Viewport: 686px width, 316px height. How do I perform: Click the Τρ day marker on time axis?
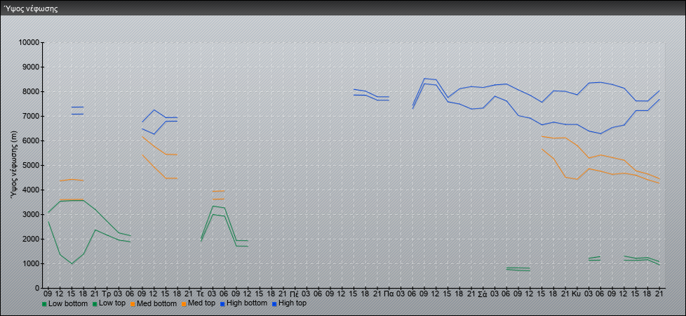pyautogui.click(x=106, y=293)
